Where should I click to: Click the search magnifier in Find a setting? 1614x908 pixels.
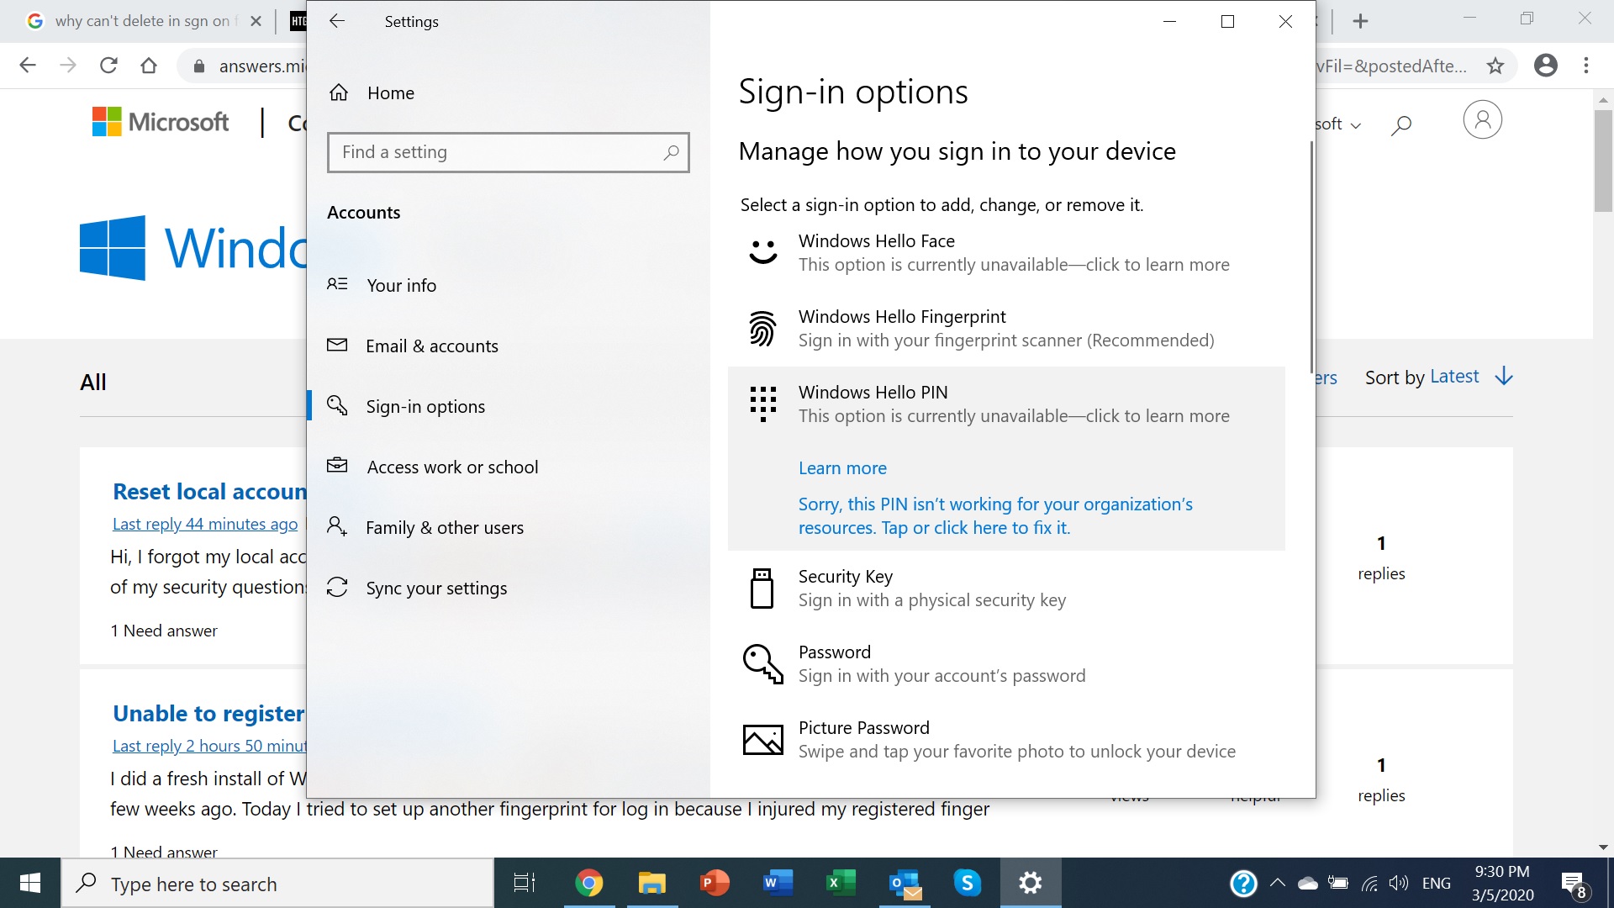[671, 152]
